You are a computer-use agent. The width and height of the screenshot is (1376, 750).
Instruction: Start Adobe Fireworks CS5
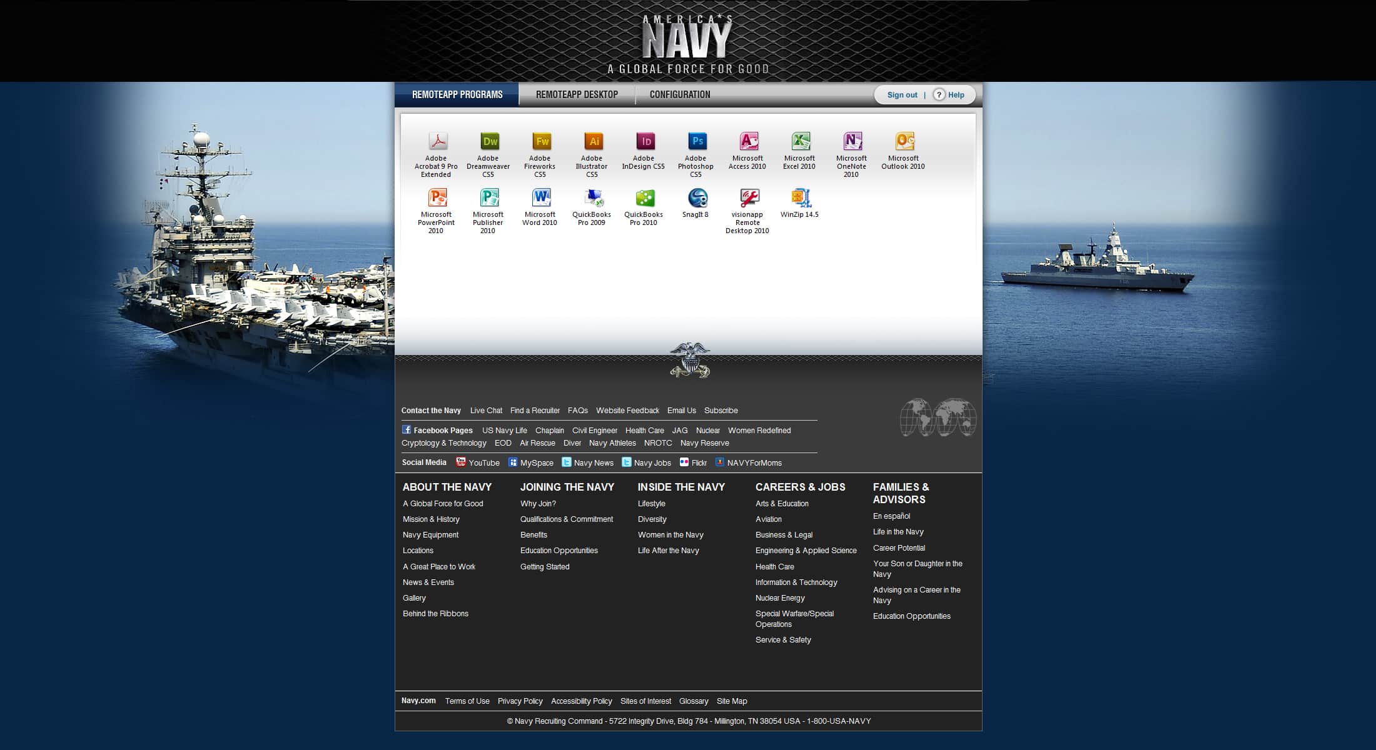540,154
